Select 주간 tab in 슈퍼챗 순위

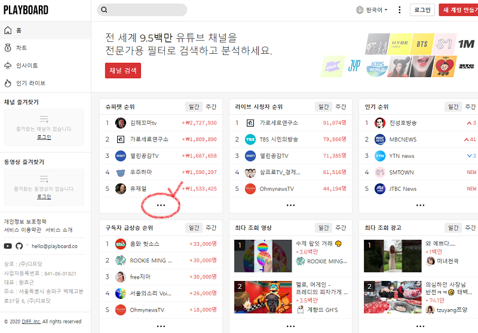(211, 107)
